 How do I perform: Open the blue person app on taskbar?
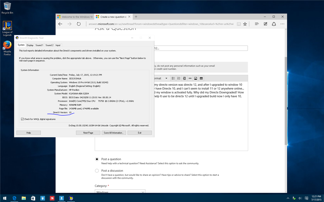point(61,198)
